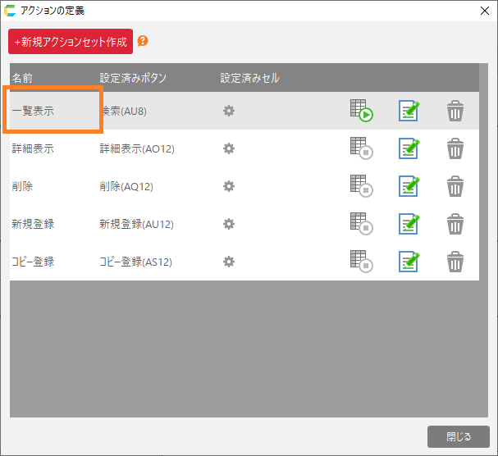The width and height of the screenshot is (498, 456).
Task: Select the 削除 row name
Action: point(23,186)
